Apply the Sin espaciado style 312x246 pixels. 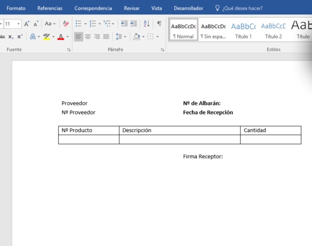[x=214, y=30]
